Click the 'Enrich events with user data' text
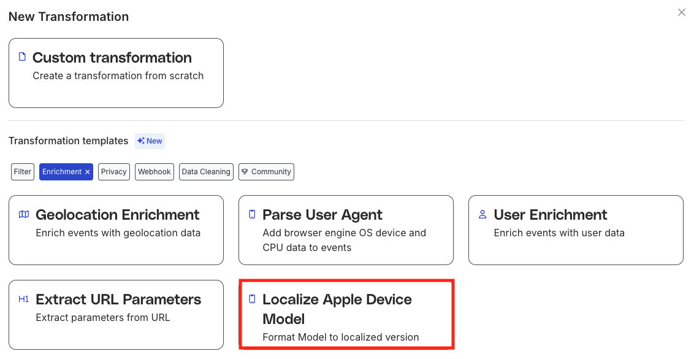The image size is (694, 359). click(x=559, y=233)
